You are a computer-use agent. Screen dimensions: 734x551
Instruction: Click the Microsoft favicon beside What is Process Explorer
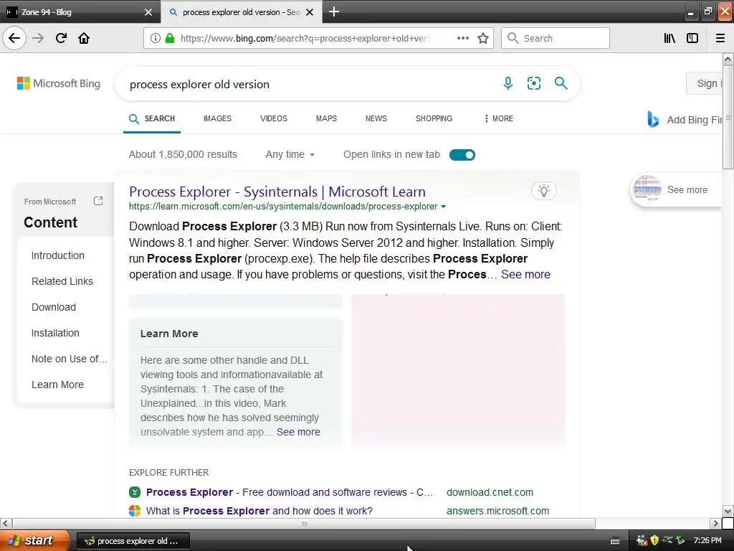point(135,511)
